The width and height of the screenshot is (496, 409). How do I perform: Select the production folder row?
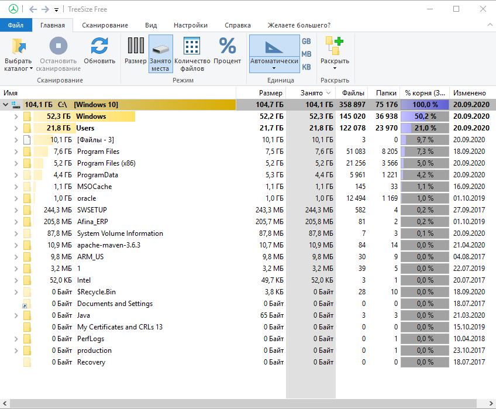pyautogui.click(x=248, y=350)
